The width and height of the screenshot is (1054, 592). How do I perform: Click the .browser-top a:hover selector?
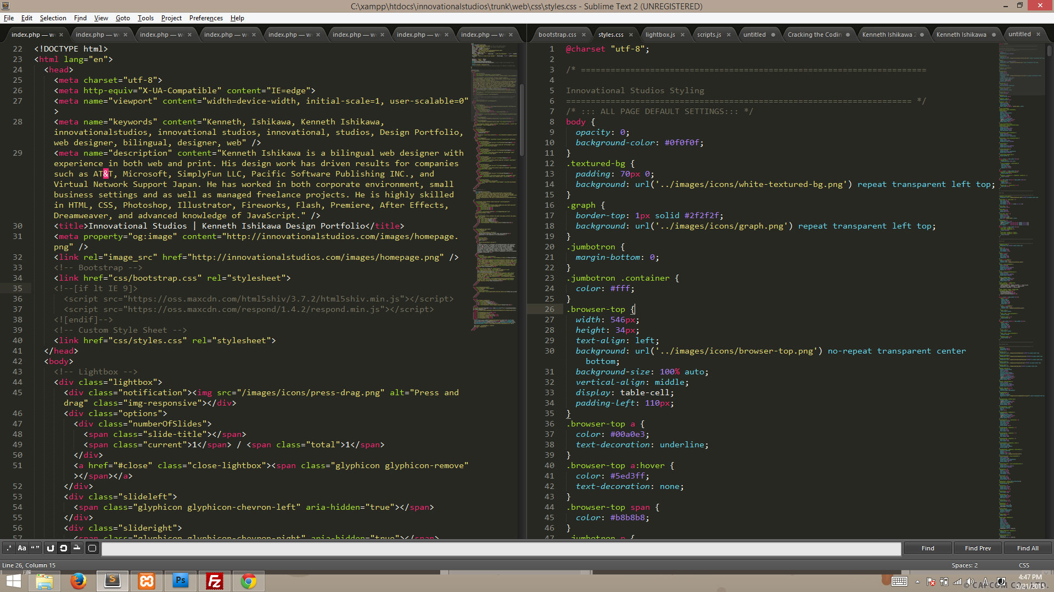[615, 465]
